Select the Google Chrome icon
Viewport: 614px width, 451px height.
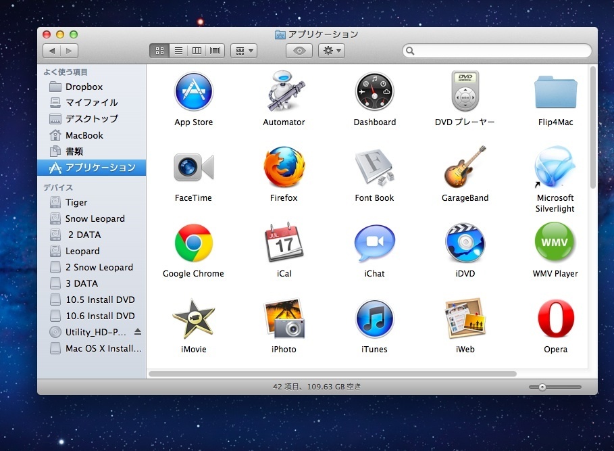pos(193,243)
